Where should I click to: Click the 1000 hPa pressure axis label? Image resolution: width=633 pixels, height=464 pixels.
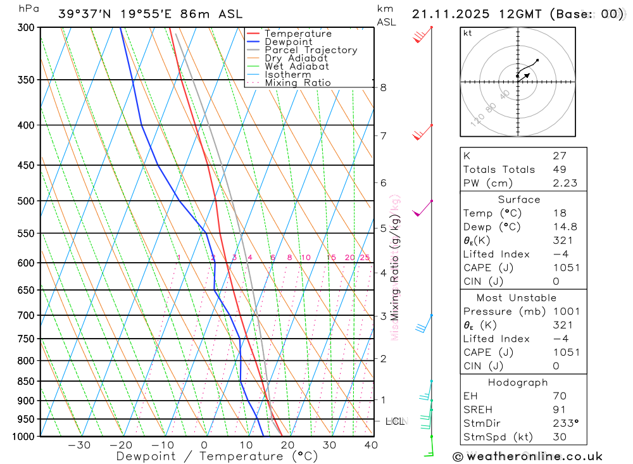coord(23,437)
